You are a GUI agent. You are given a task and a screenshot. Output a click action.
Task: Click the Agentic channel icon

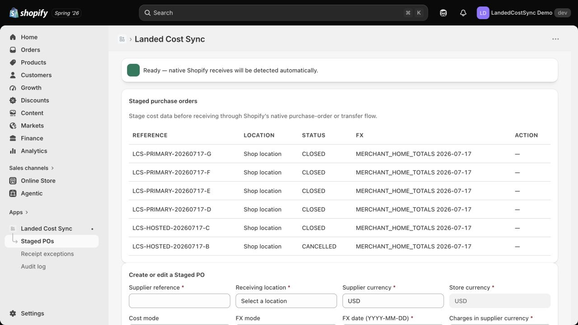point(13,193)
